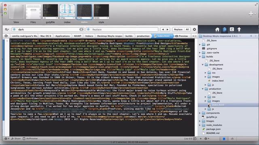Collapse the builds folder
Screen dimensions: 259x145
click(x=200, y=56)
